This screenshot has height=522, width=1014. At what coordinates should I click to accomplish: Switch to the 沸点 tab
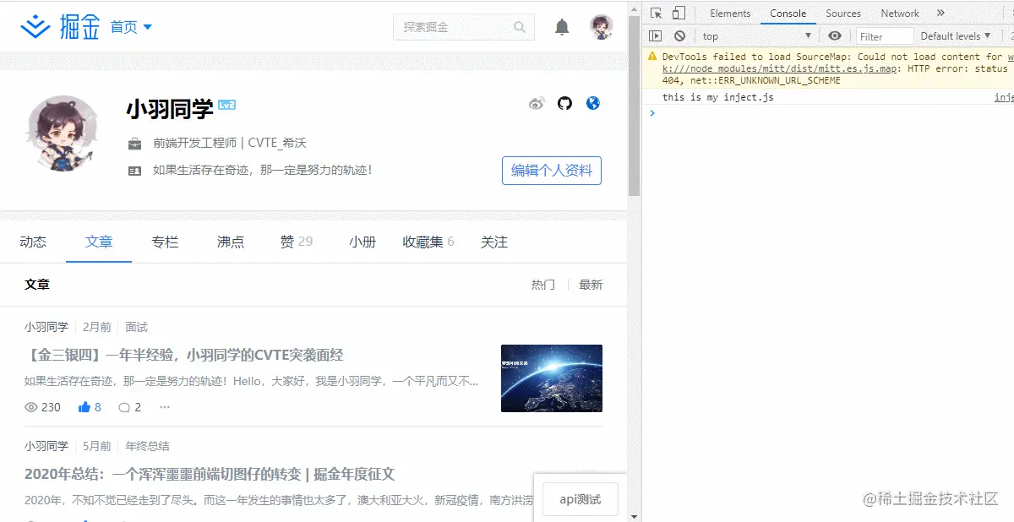pyautogui.click(x=231, y=242)
